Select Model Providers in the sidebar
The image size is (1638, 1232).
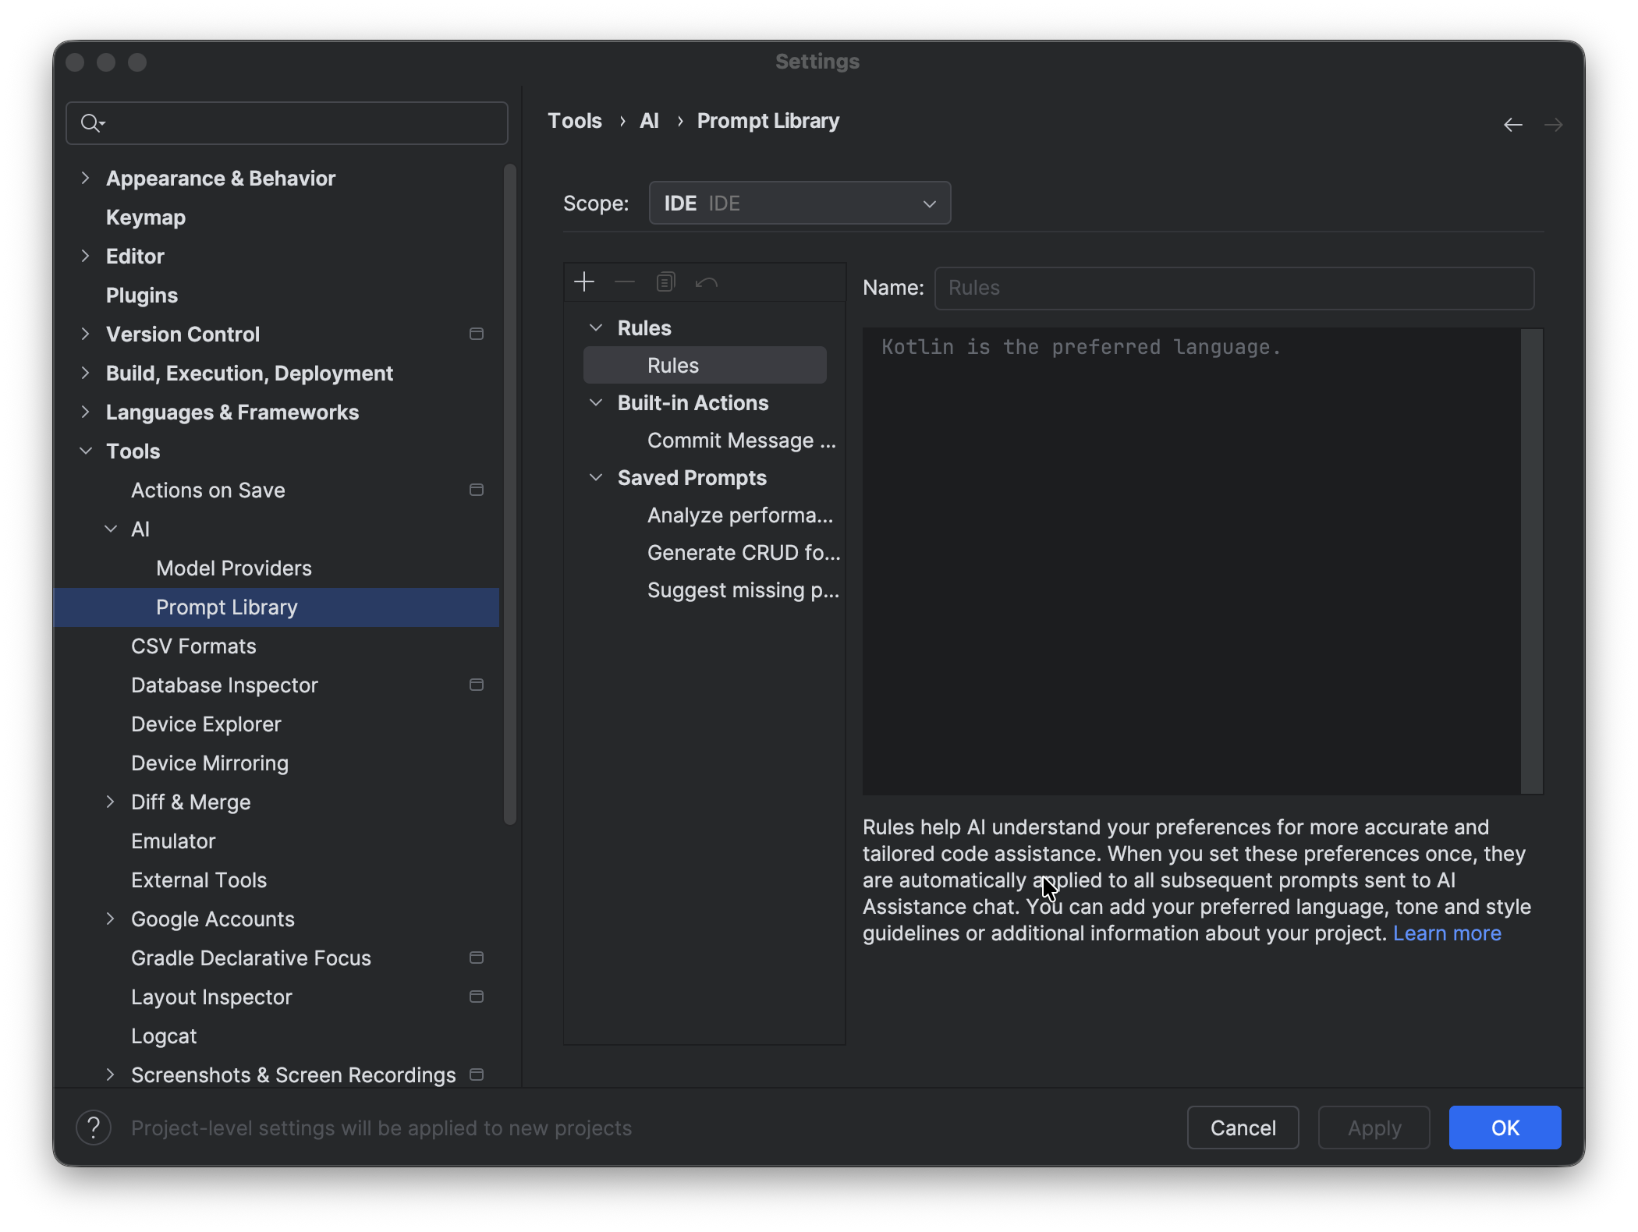[x=233, y=568]
